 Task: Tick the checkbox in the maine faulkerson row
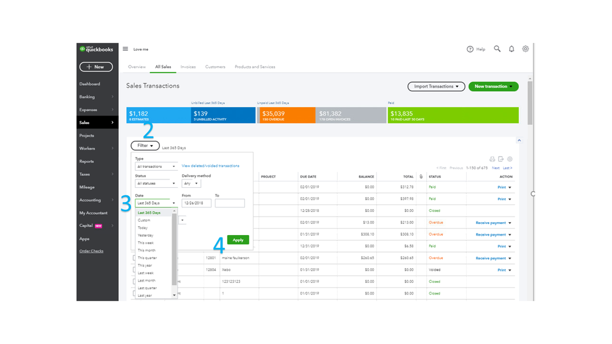click(x=134, y=258)
